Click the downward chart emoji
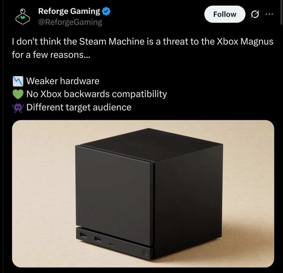Screen dimensions: 283x273 click(18, 81)
